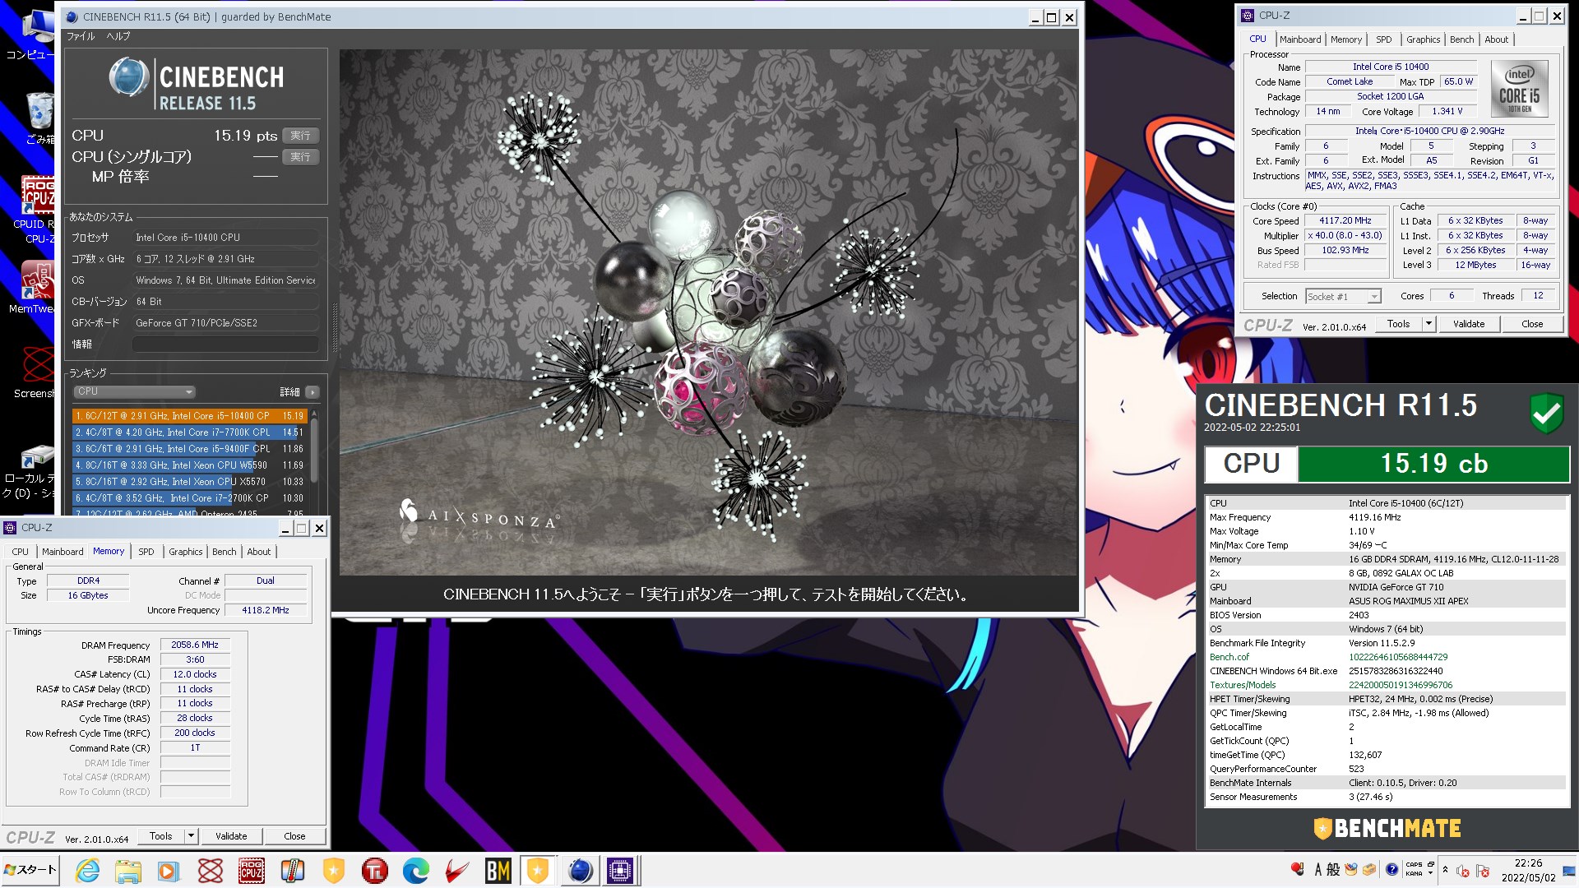
Task: Open Socket #1 selection dropdown in CPU-Z
Action: click(1343, 297)
